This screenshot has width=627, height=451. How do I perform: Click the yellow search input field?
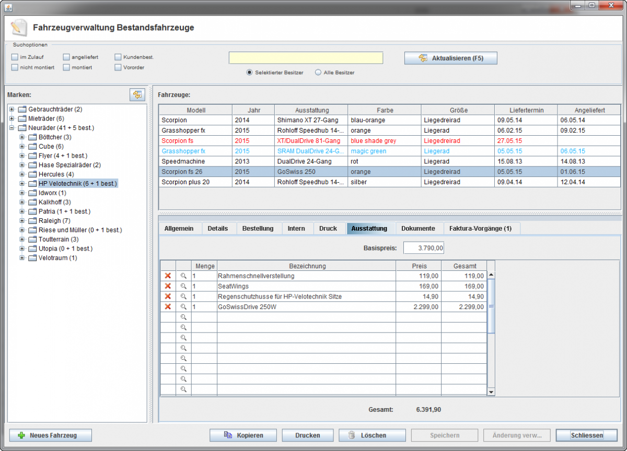coord(306,58)
